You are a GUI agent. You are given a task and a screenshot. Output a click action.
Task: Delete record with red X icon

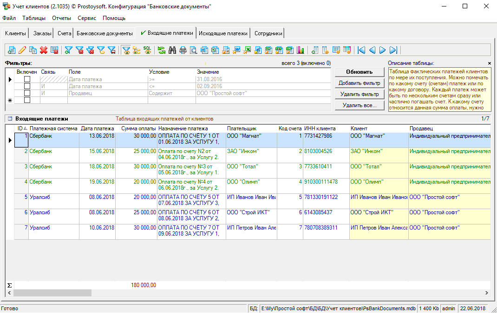click(44, 50)
